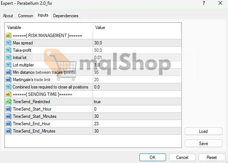The width and height of the screenshot is (228, 163).
Task: Click the integer icon for TimeSend_Start_Hour
Action: pyautogui.click(x=8, y=109)
